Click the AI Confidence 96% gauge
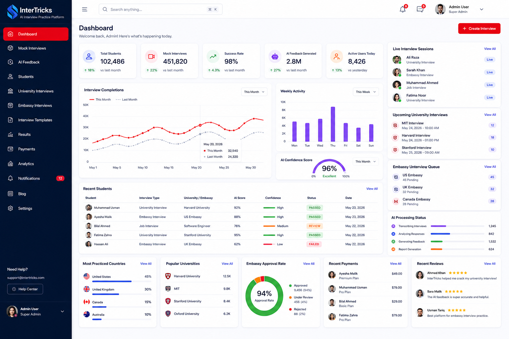Viewport: 509px width, 339px height. [x=329, y=167]
